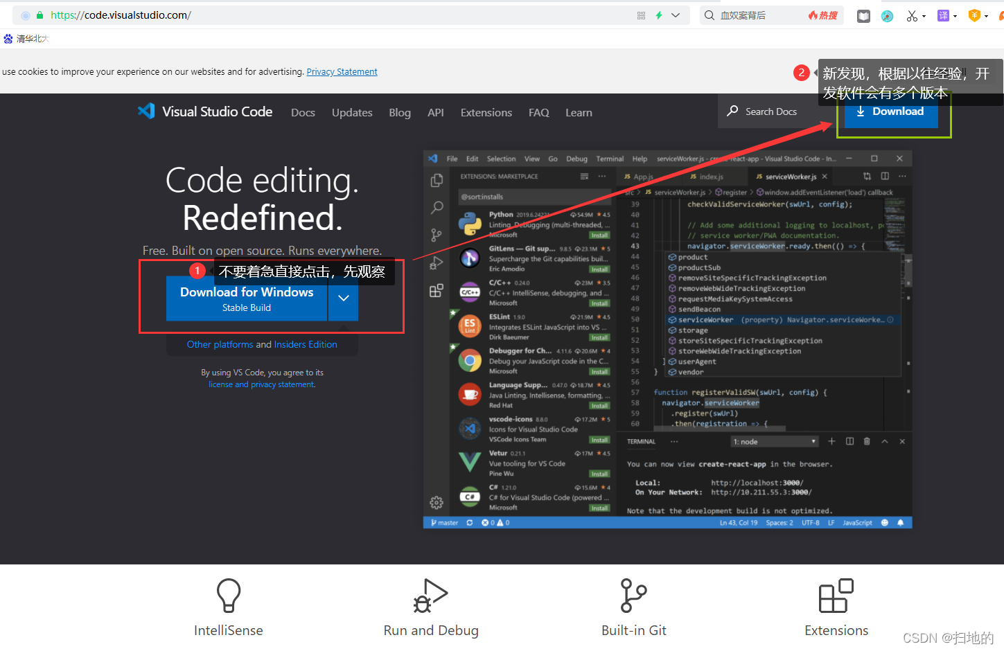The height and width of the screenshot is (651, 1004).
Task: Click the browser address bar URL
Action: [x=121, y=15]
